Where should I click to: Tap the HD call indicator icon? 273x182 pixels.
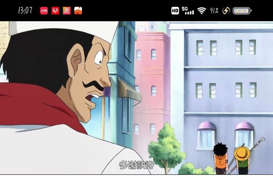175,11
